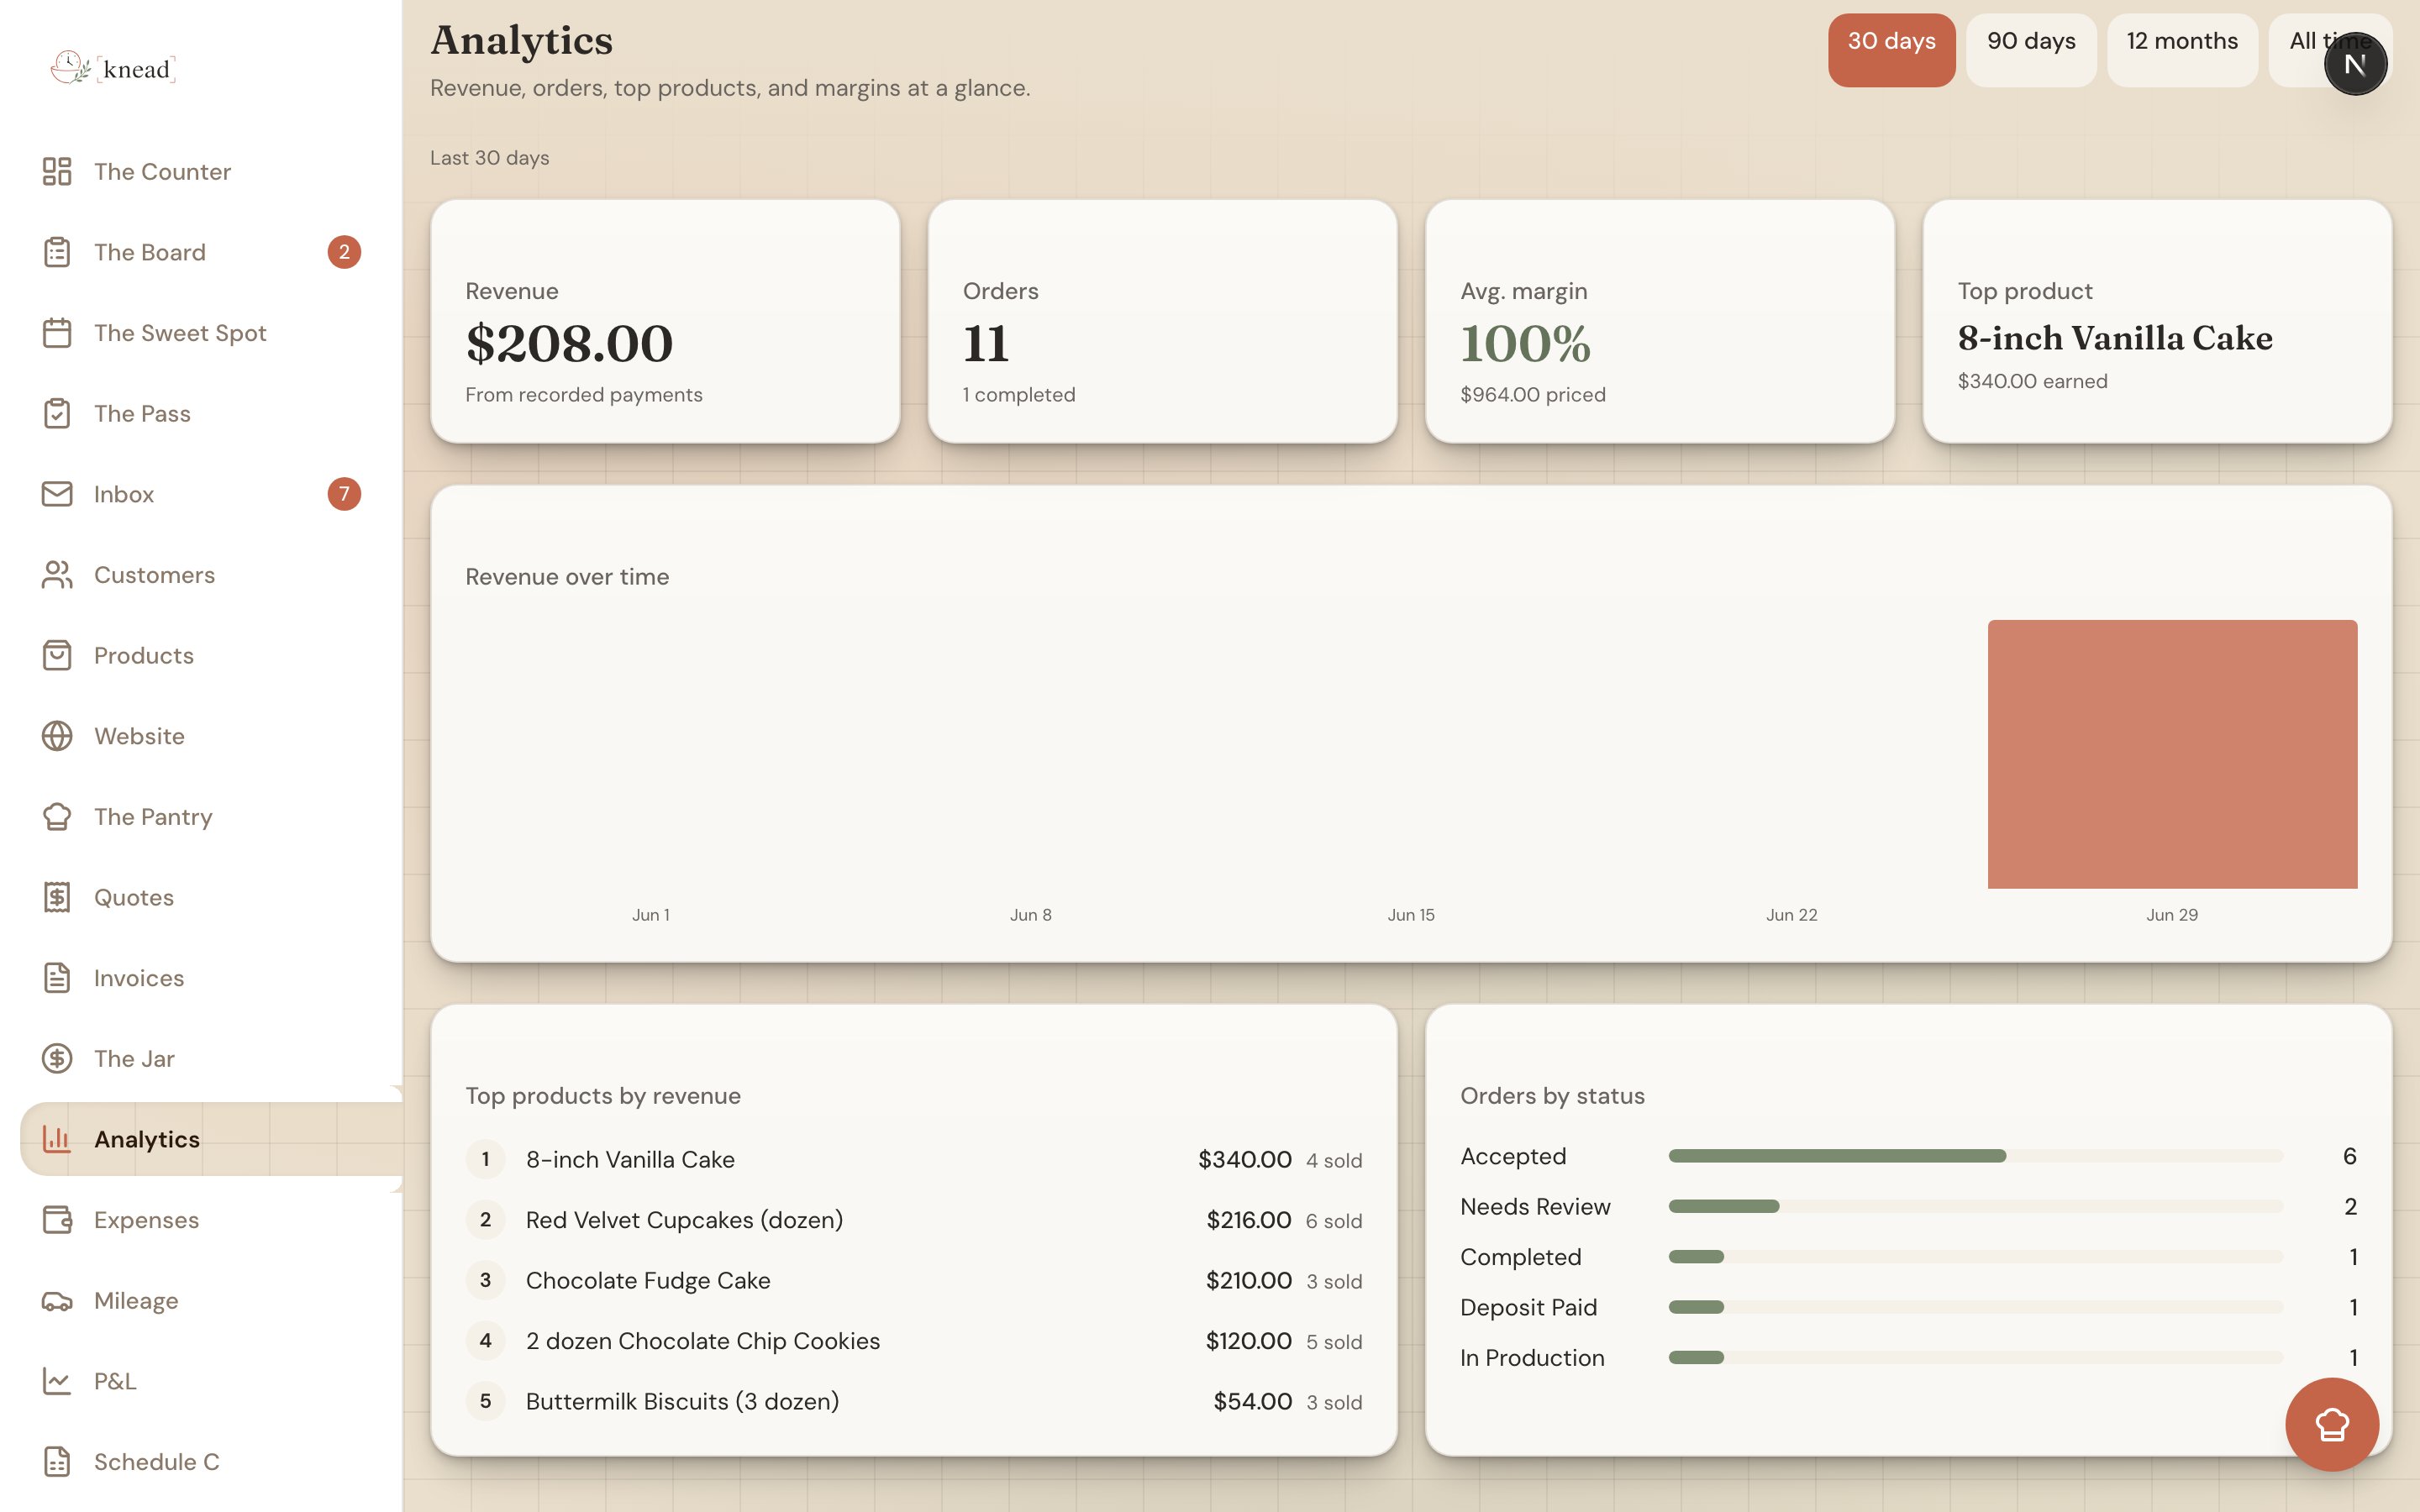2420x1512 pixels.
Task: Select the Buttermilk Biscuits (3 dozen) row
Action: pyautogui.click(x=914, y=1401)
